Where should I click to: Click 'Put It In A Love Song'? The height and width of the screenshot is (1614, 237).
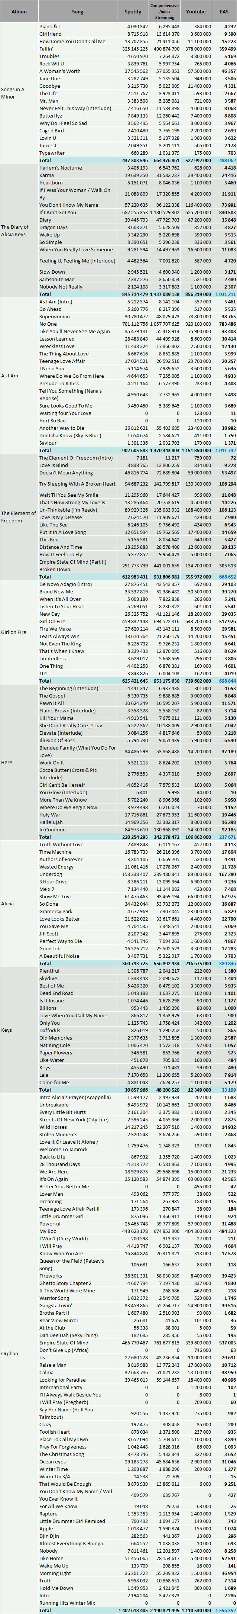click(62, 532)
